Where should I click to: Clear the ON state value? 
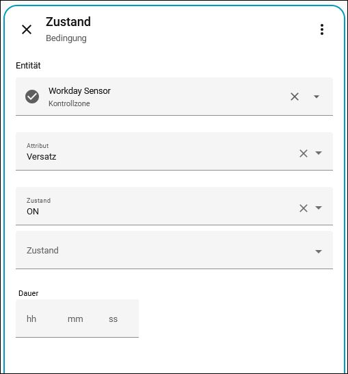(x=304, y=208)
